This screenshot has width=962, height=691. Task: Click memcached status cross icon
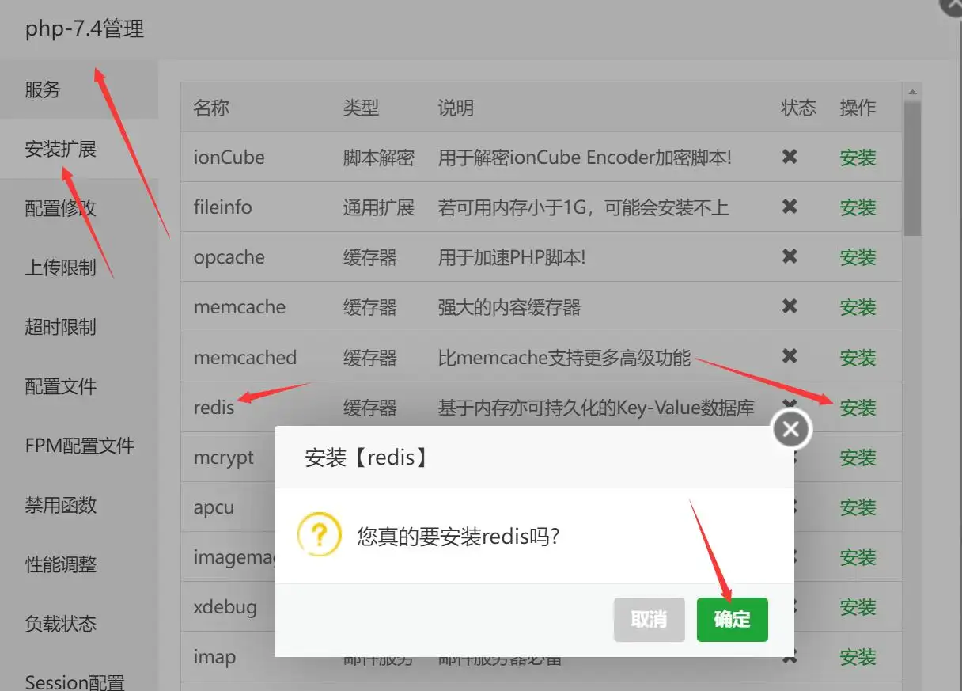pos(790,356)
